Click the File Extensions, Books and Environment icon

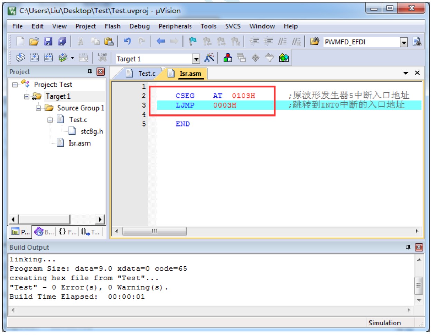(x=227, y=58)
